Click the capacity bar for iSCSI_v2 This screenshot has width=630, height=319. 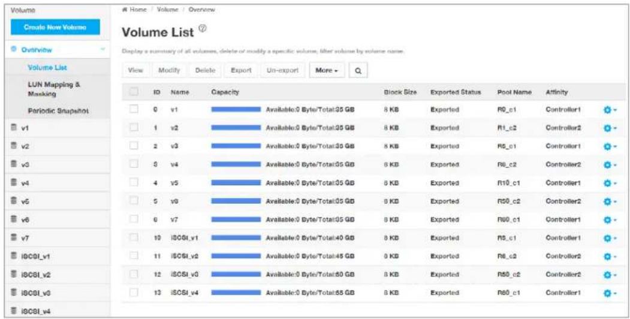[236, 256]
